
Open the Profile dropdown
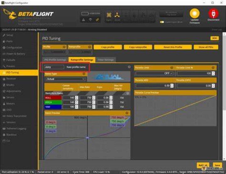point(54,52)
